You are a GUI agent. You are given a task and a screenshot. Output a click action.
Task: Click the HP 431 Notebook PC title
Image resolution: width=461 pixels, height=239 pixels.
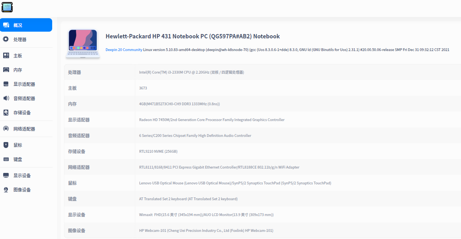click(193, 36)
